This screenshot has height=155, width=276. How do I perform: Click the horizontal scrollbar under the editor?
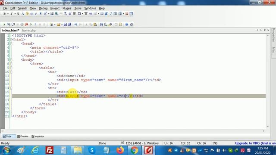[133, 131]
